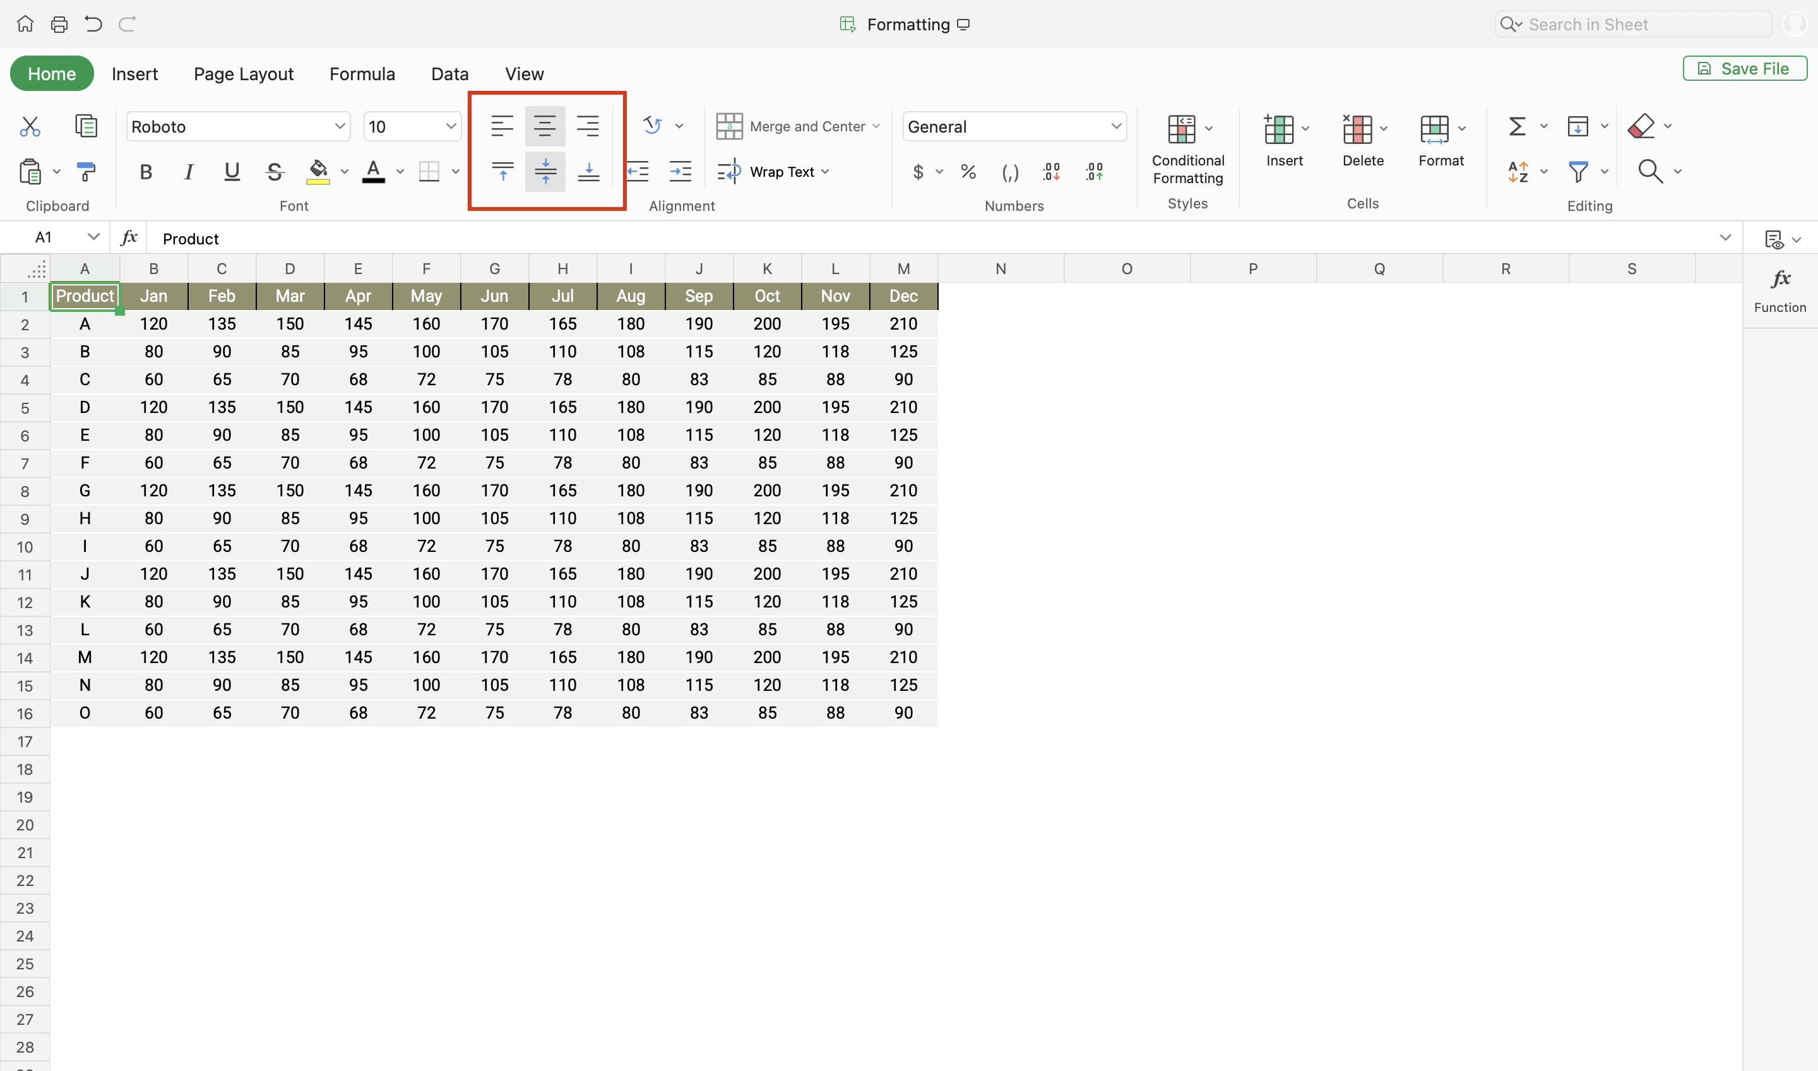Toggle top vertical alignment

[503, 171]
